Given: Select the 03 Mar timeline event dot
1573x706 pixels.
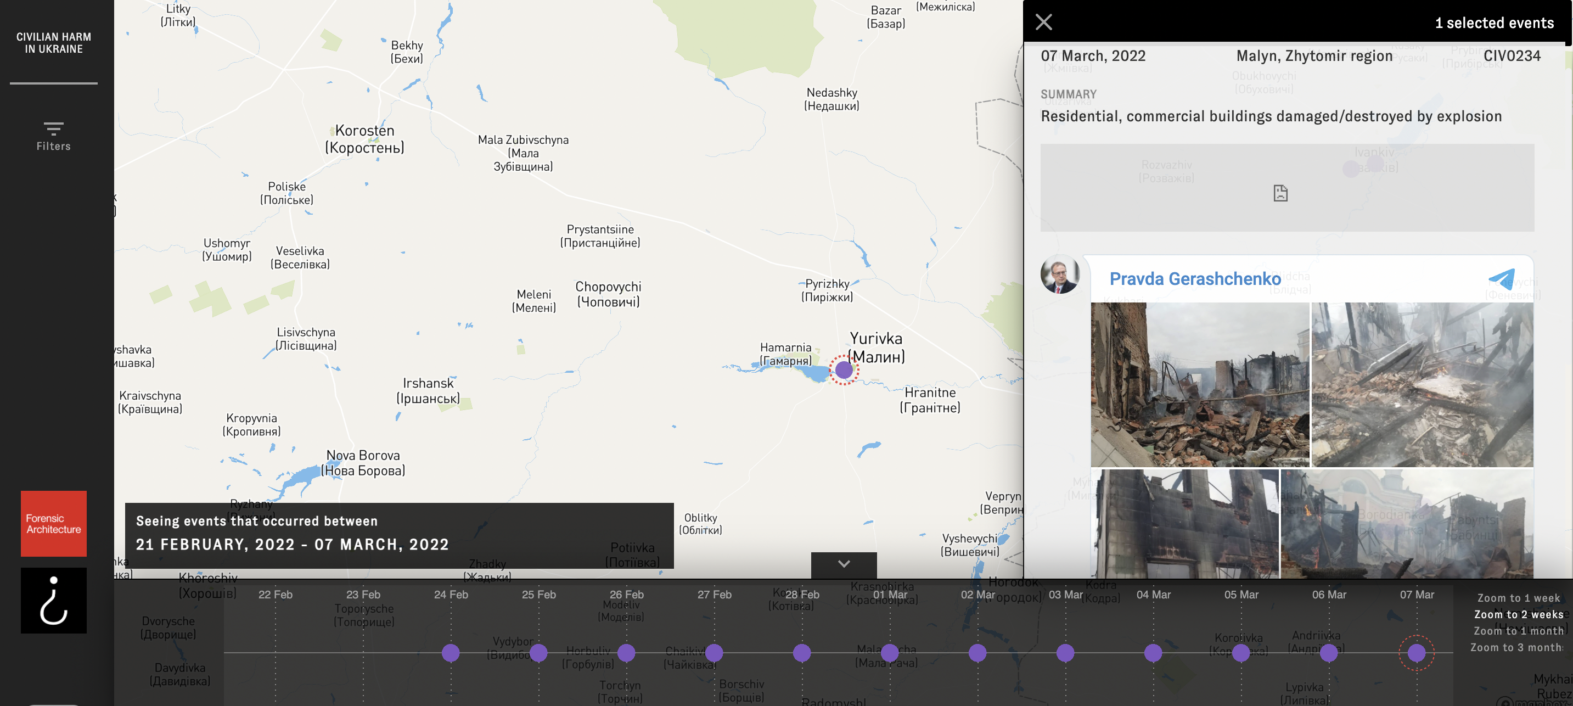Looking at the screenshot, I should pos(1065,653).
